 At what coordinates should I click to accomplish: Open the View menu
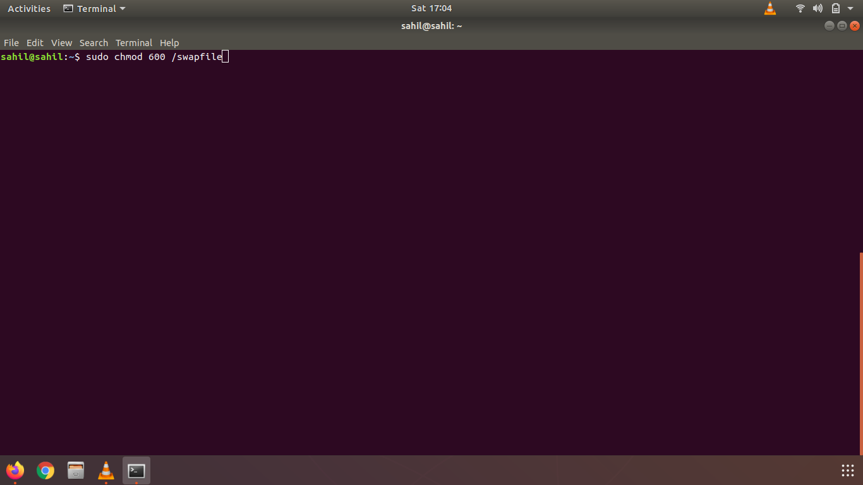click(61, 43)
